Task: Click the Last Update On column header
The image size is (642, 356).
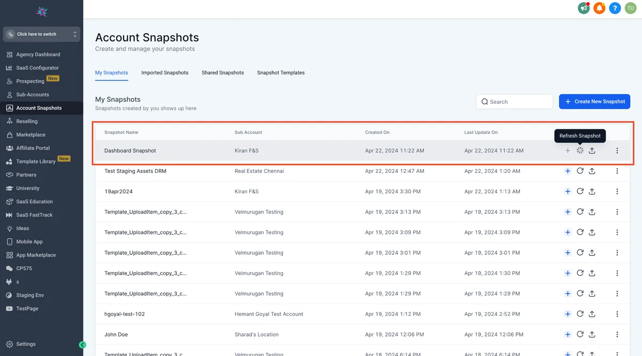Action: [x=480, y=132]
